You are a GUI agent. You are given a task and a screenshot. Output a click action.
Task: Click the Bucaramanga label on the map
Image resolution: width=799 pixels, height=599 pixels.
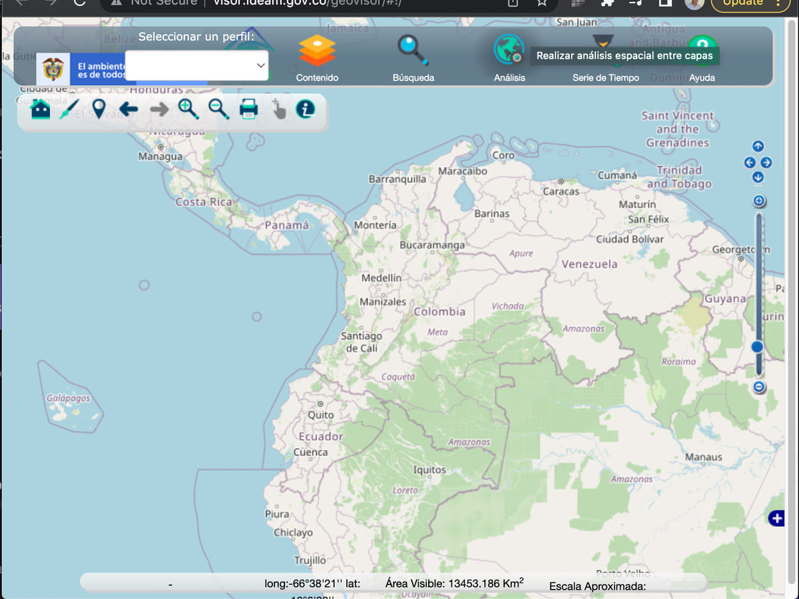pyautogui.click(x=432, y=245)
